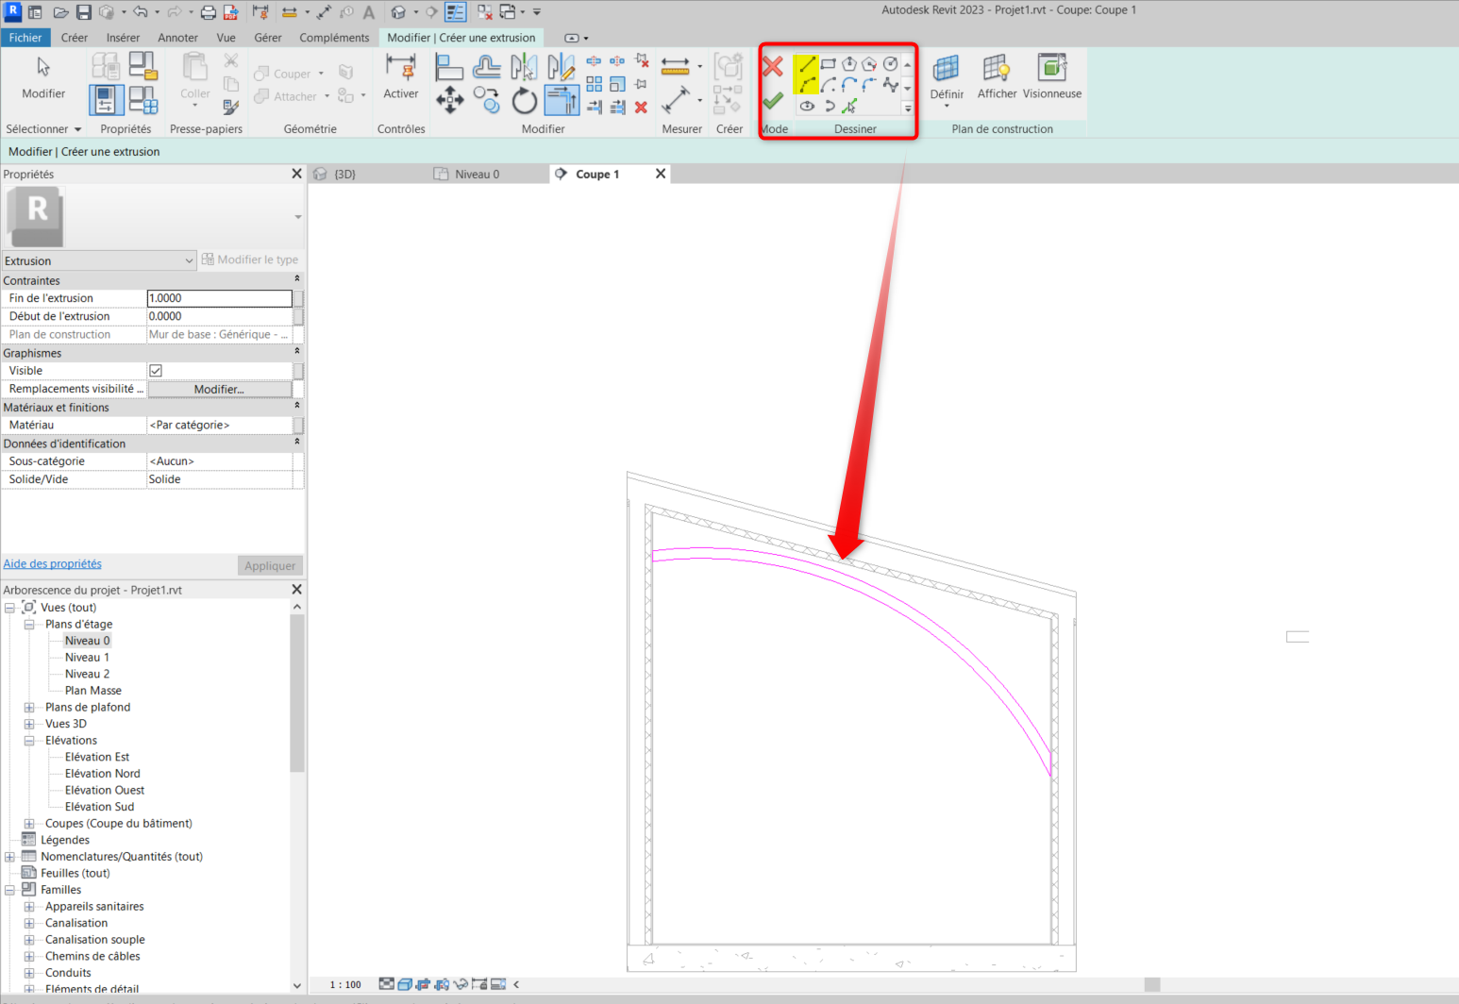Click the green checkmark to finish edit mode
Image resolution: width=1459 pixels, height=1004 pixels.
[773, 100]
